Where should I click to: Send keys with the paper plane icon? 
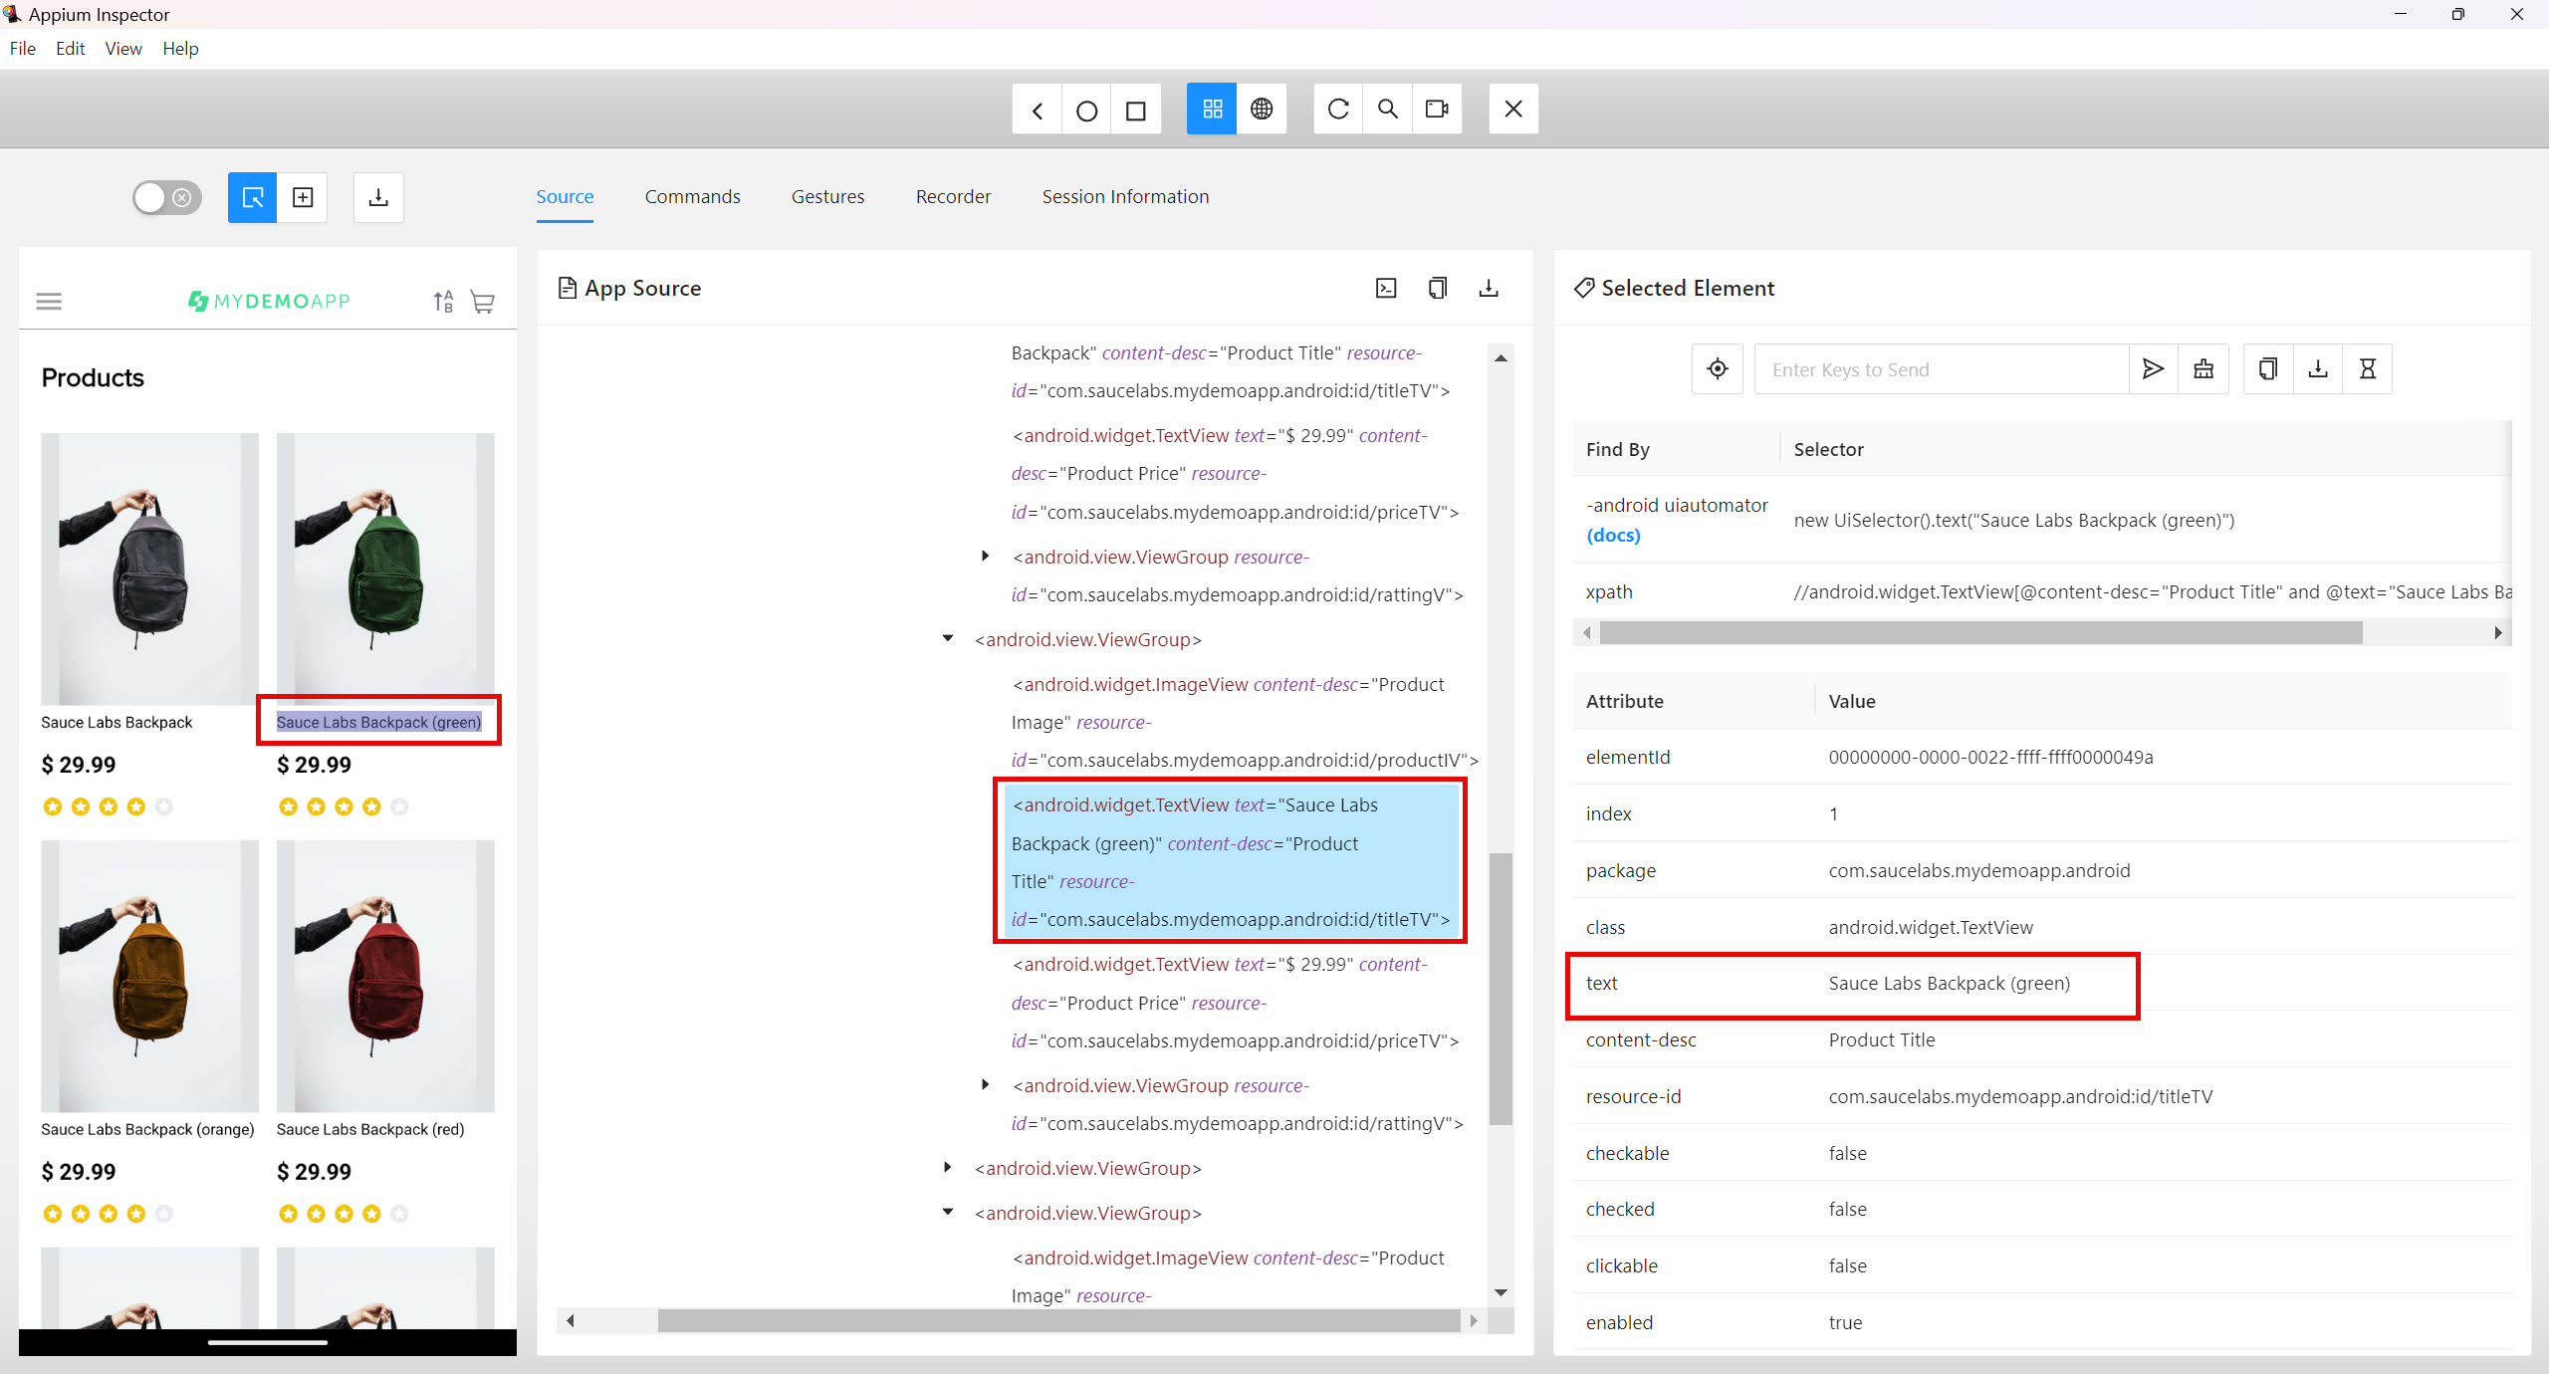pyautogui.click(x=2153, y=369)
